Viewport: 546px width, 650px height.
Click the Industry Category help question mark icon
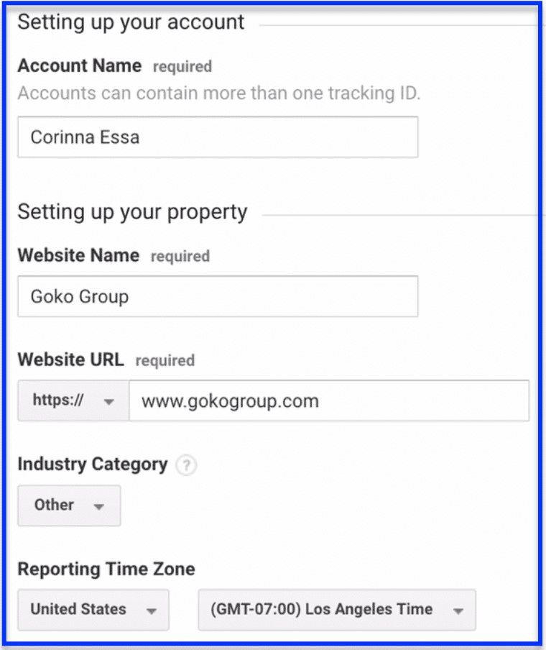(x=187, y=465)
